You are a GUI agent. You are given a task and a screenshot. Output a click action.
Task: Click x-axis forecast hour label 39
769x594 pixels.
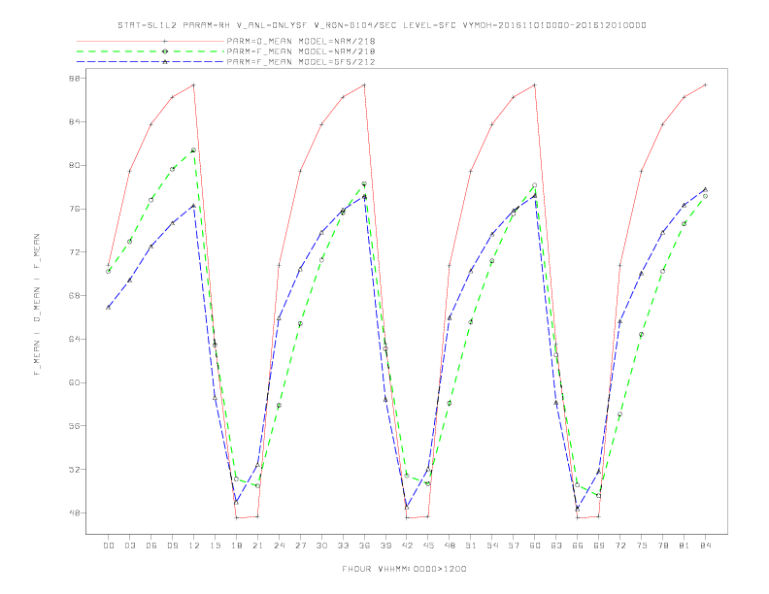386,545
